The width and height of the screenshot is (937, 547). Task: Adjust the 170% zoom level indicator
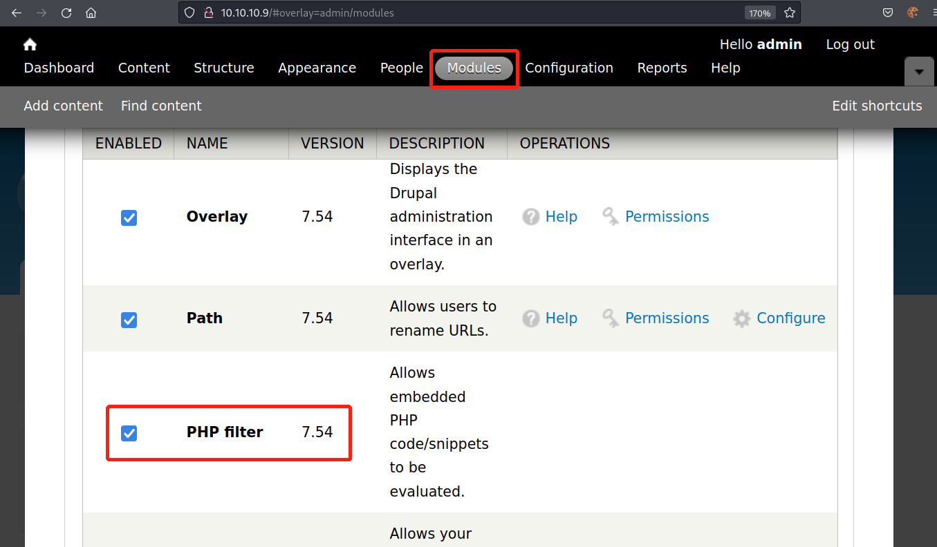[759, 13]
